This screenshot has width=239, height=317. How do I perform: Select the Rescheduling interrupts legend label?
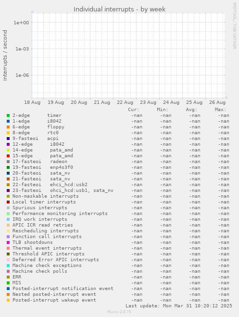click(x=46, y=231)
